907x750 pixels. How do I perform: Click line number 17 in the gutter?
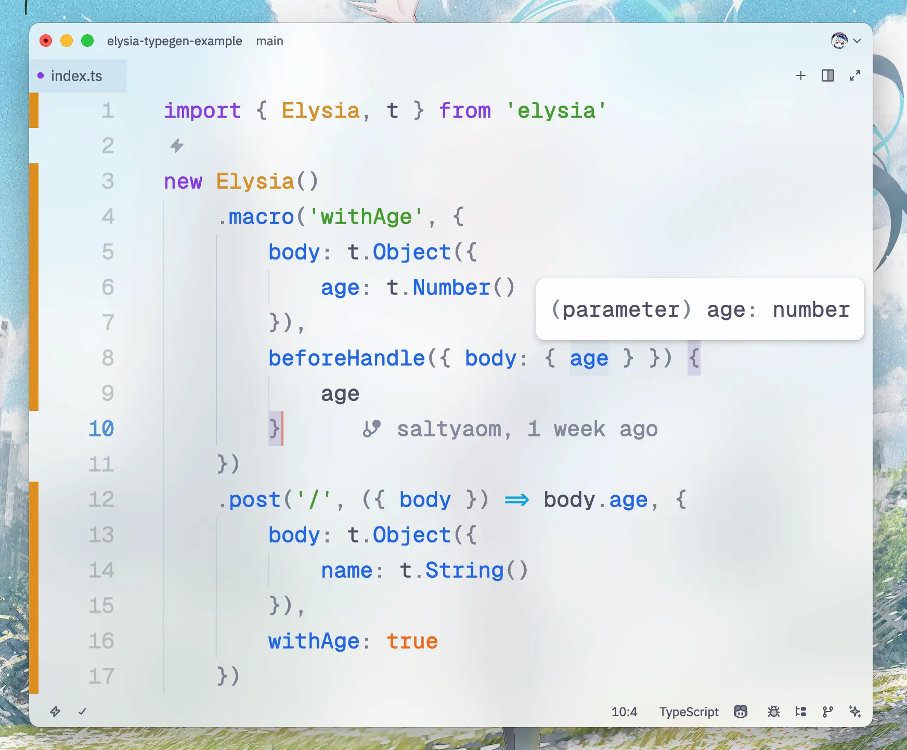tap(101, 677)
